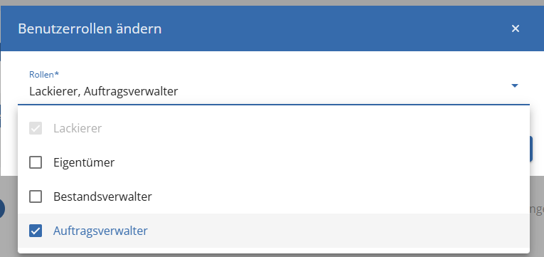Screen dimensions: 544x257
Task: Click the highlighted Auftragsverwalter label
Action: (100, 231)
